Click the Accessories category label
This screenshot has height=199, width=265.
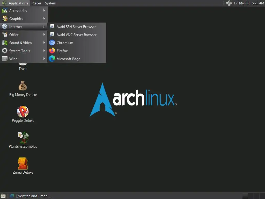[x=18, y=11]
